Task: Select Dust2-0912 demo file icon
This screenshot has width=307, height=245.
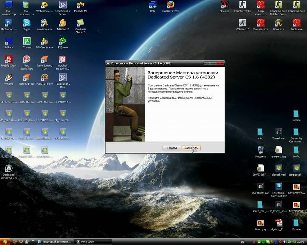Action: click(x=27, y=98)
